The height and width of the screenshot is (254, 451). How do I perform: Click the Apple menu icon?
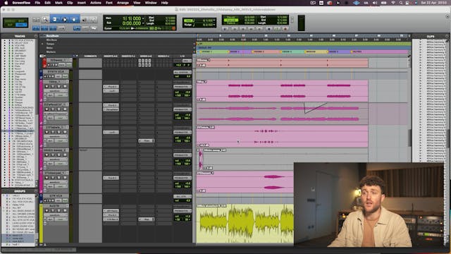coord(6,3)
